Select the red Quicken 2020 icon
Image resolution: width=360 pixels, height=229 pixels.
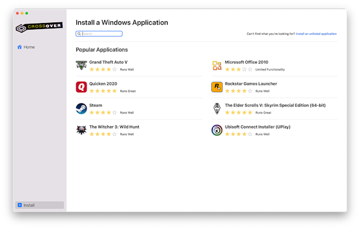point(81,87)
